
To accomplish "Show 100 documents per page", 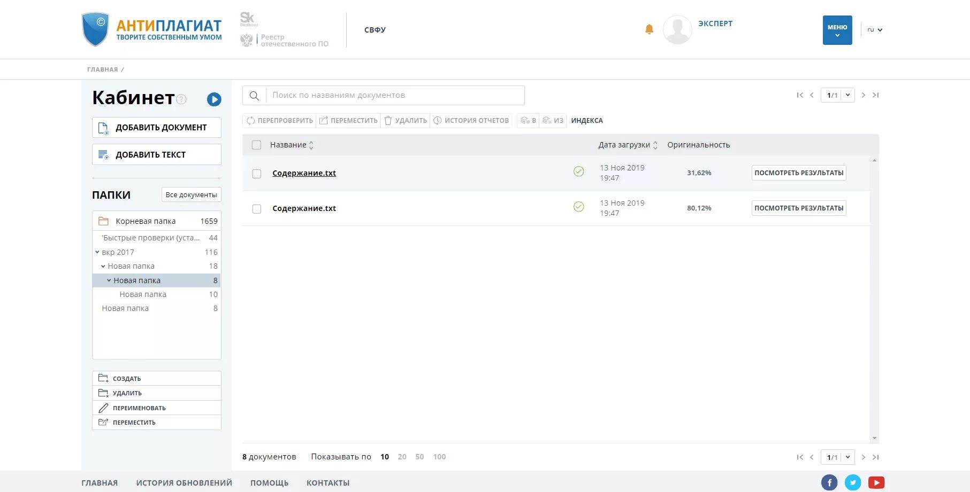I will 439,457.
